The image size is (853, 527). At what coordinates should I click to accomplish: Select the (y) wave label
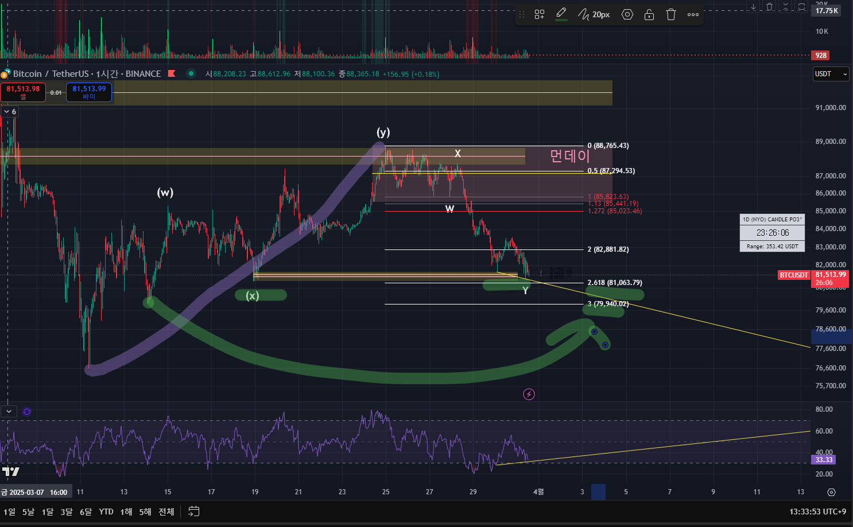[x=383, y=132]
